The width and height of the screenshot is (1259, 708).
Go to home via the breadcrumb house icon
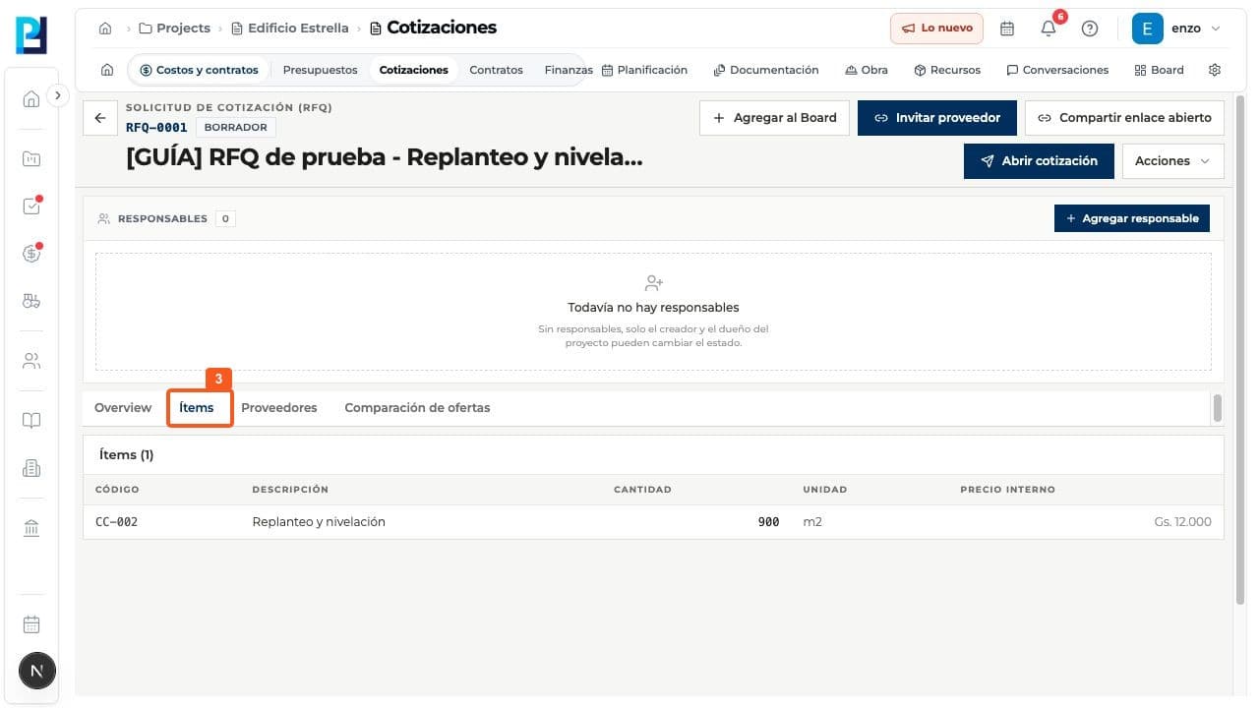click(105, 29)
